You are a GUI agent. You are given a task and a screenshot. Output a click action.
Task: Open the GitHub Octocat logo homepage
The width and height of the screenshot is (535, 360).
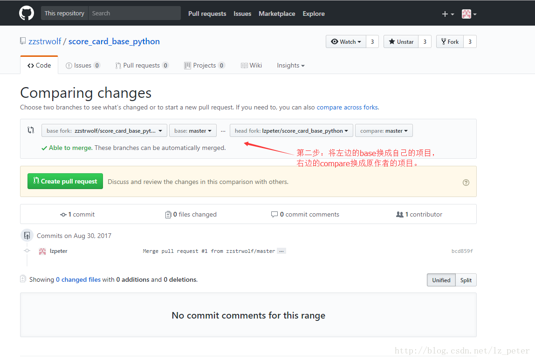click(26, 14)
